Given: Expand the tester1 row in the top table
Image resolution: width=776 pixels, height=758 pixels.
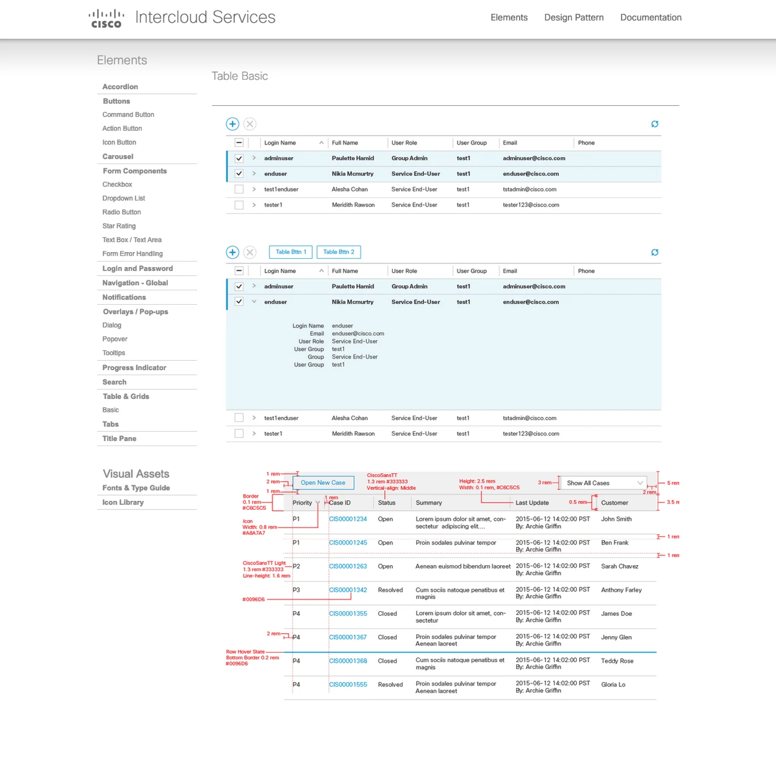Looking at the screenshot, I should (x=254, y=204).
